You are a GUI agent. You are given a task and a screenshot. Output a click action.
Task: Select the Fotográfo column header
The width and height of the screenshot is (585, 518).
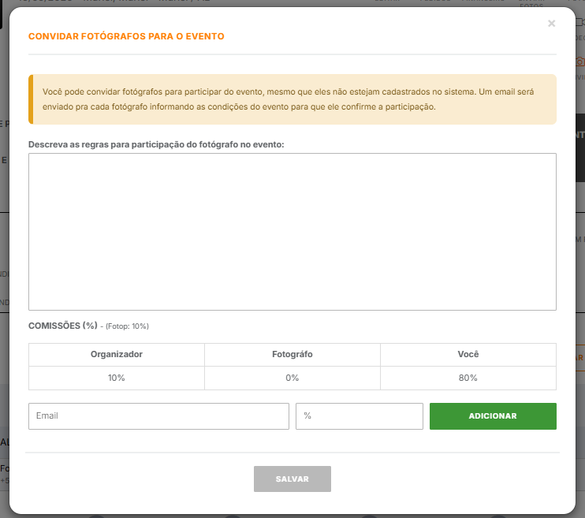[x=292, y=355]
